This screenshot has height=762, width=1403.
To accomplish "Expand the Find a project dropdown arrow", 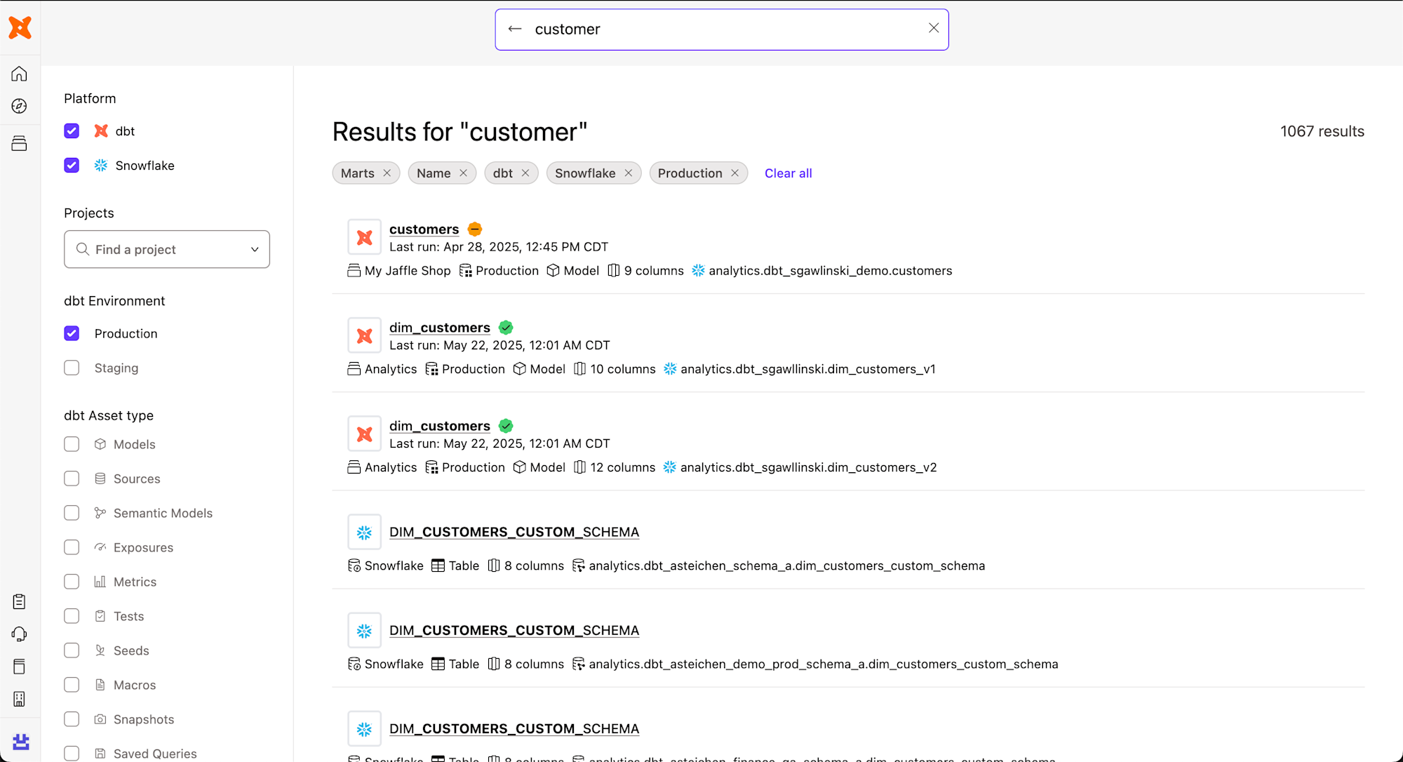I will point(255,250).
